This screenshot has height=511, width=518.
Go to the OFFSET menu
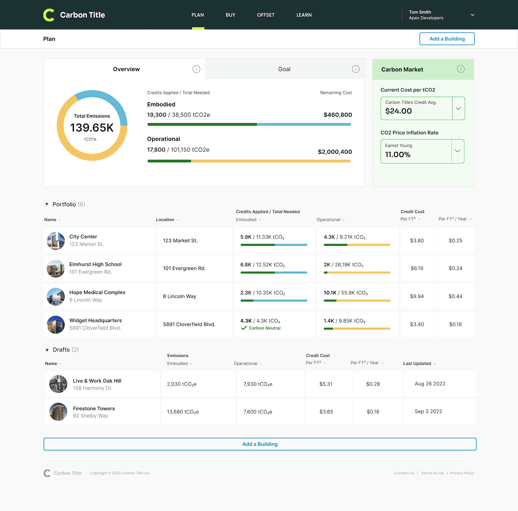click(266, 15)
